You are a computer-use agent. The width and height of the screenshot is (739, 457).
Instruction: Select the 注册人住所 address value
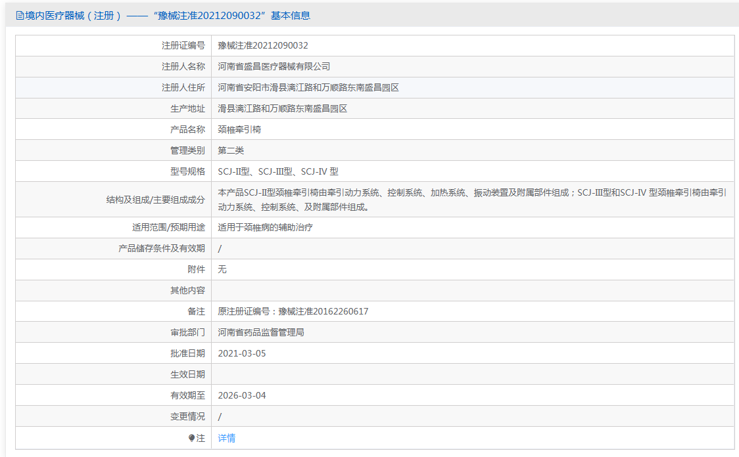click(308, 87)
